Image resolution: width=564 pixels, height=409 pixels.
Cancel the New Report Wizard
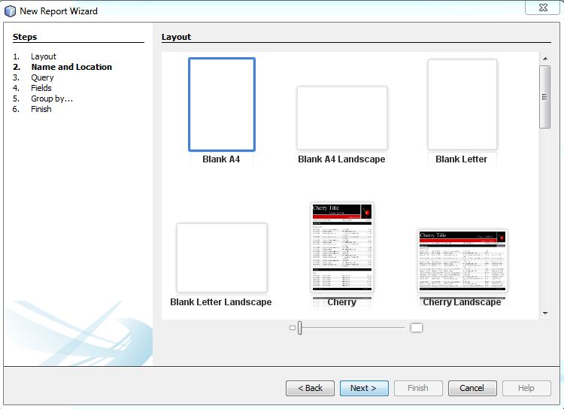pos(472,388)
